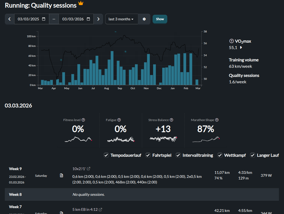Toggle the Fahrtspiel checkbox
The width and height of the screenshot is (284, 214).
click(148, 155)
